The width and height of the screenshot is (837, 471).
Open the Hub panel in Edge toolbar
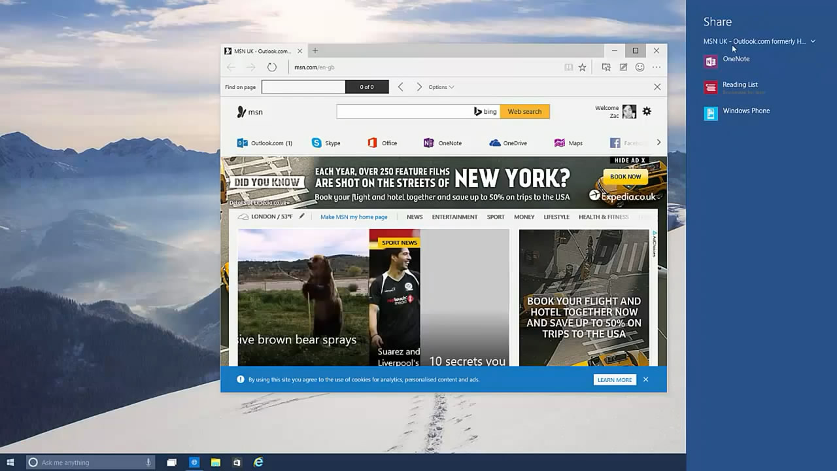coord(606,67)
